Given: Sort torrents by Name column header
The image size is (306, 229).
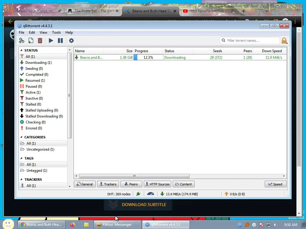Looking at the screenshot, I should point(89,51).
